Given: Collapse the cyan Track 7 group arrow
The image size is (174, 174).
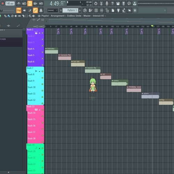Looking at the screenshot, I should click(x=40, y=71).
